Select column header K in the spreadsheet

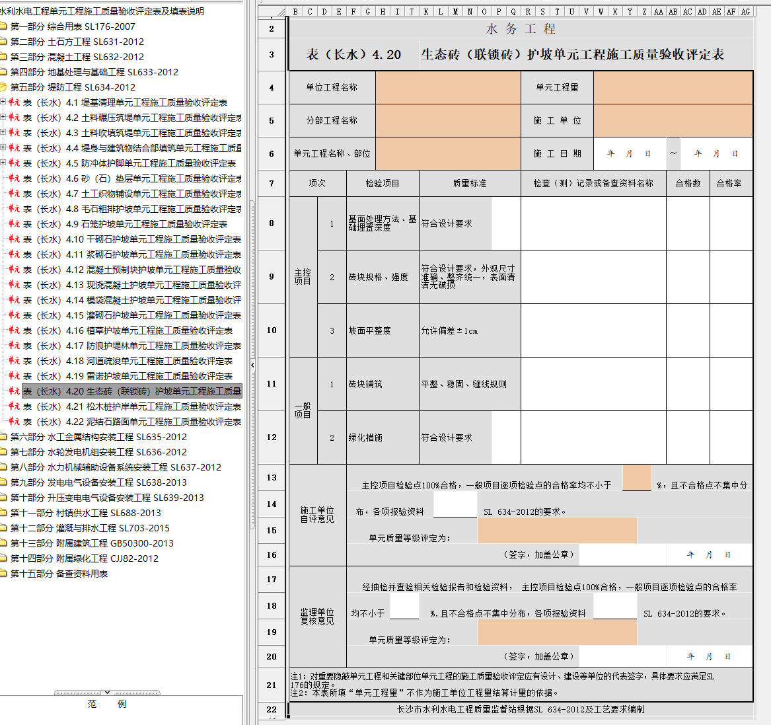click(x=426, y=11)
